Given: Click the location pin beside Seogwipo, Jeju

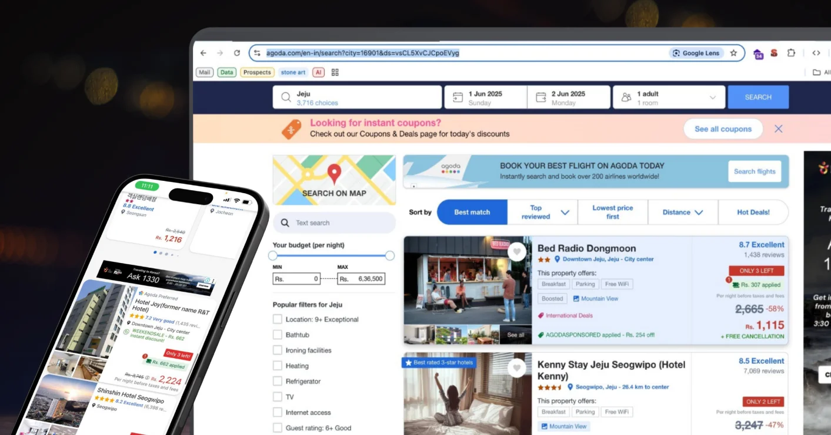Looking at the screenshot, I should point(570,387).
